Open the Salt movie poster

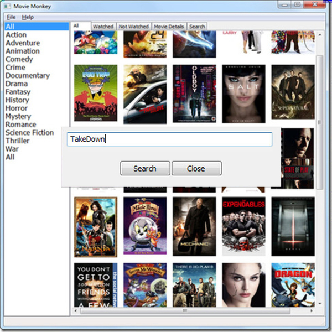(x=243, y=94)
